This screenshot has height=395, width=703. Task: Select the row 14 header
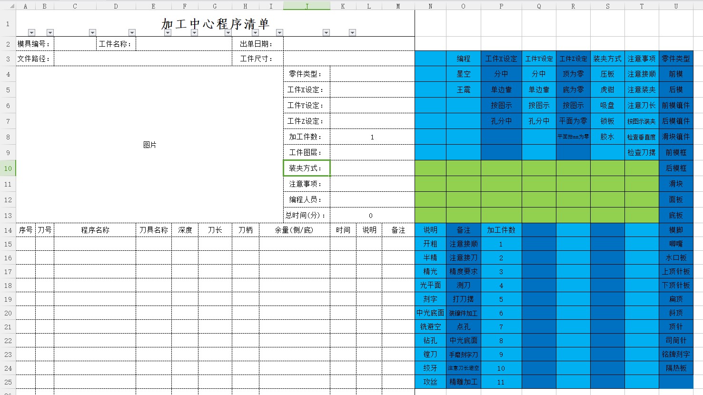pos(8,230)
